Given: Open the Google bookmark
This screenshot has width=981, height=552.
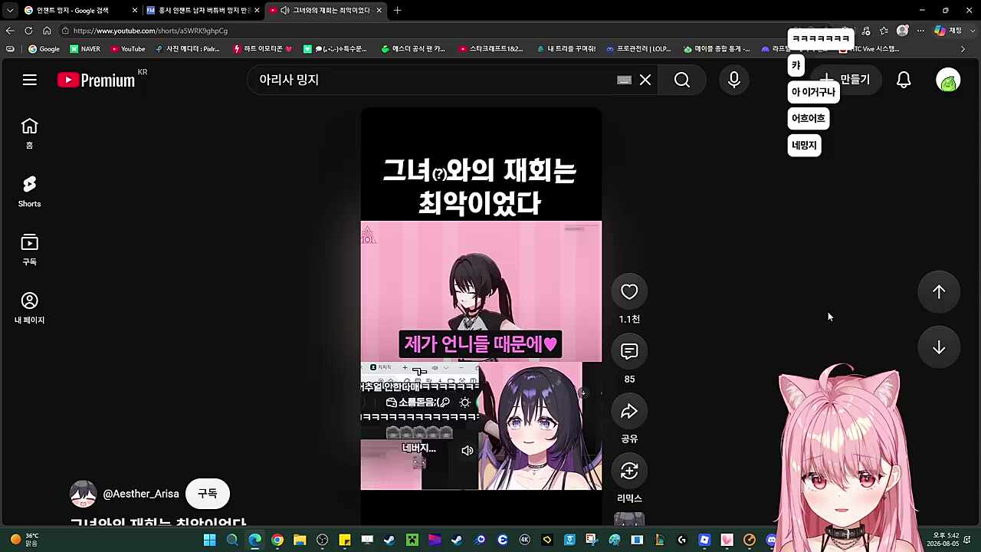Looking at the screenshot, I should 44,49.
